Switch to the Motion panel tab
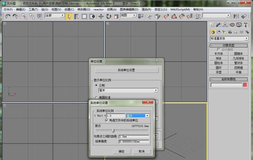 point(232,25)
